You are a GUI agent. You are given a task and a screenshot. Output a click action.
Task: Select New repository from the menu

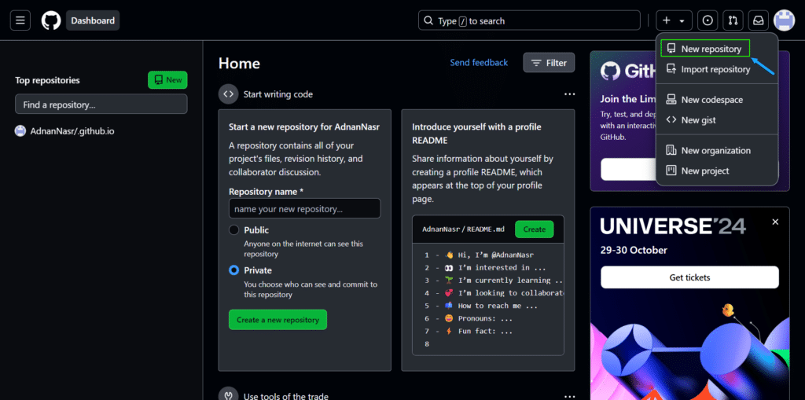pyautogui.click(x=705, y=49)
